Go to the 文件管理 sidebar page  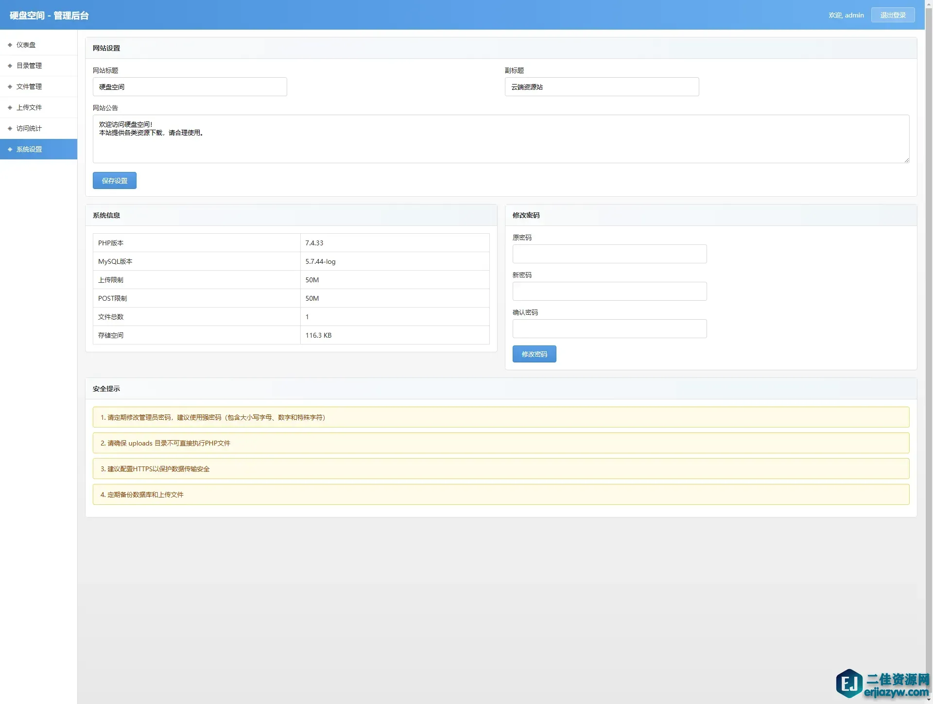click(x=29, y=86)
